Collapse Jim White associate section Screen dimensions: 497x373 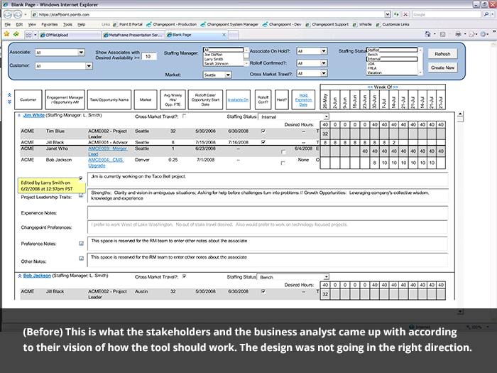pos(19,115)
